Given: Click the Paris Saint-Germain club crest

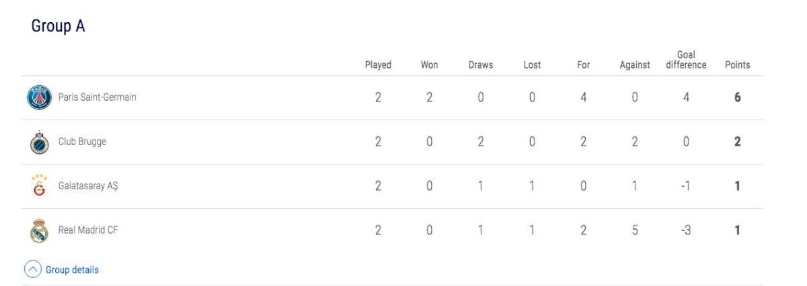Looking at the screenshot, I should [x=39, y=97].
